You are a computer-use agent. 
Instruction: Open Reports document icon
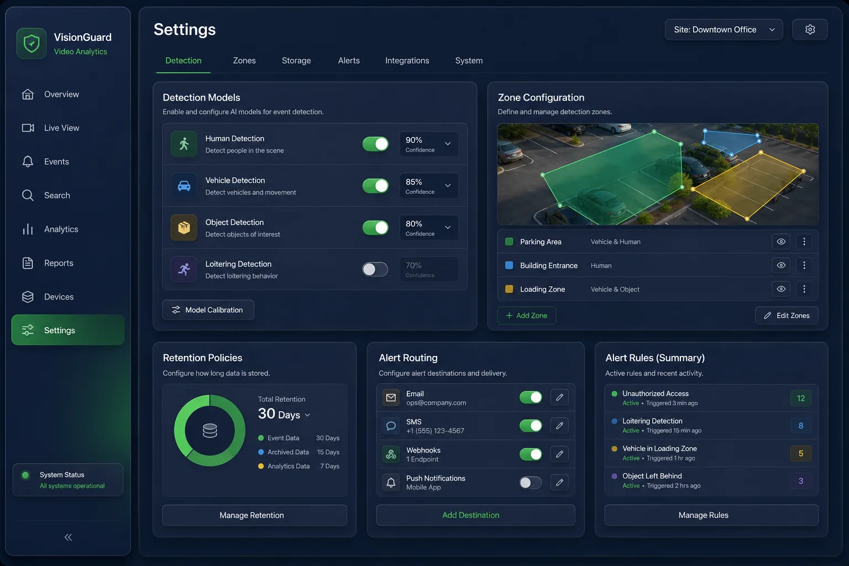pos(28,263)
